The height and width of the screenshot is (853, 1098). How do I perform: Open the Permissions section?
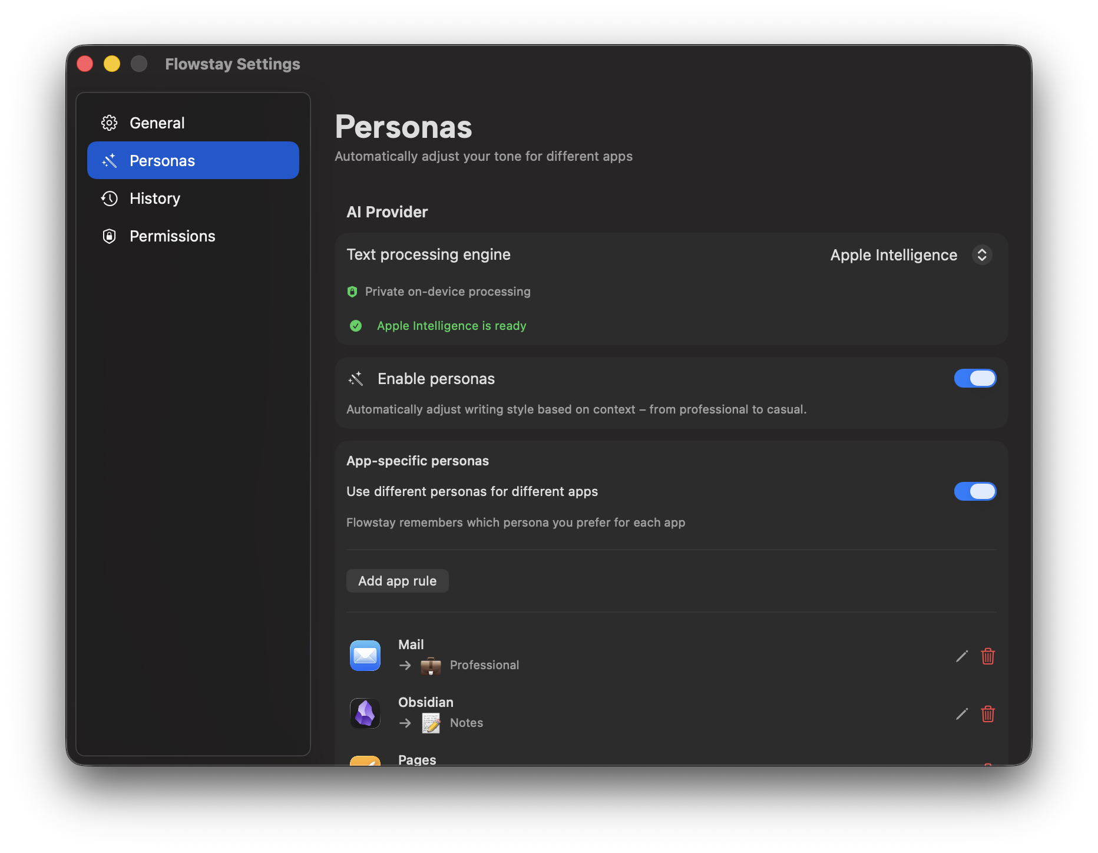pyautogui.click(x=171, y=236)
